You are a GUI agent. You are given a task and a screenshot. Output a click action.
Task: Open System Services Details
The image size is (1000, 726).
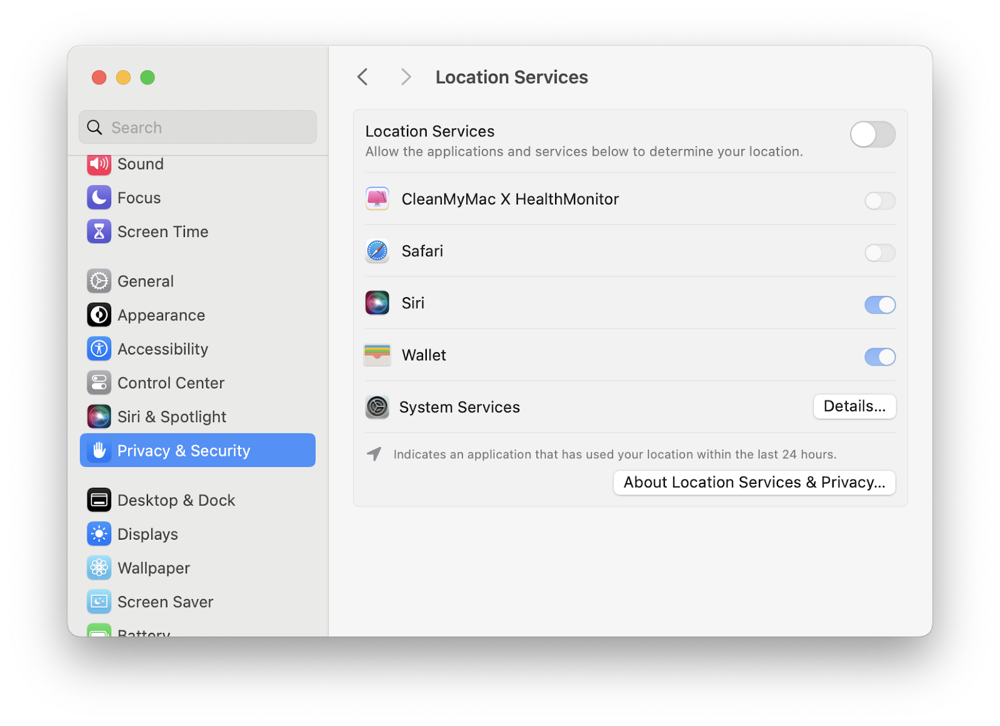point(854,406)
